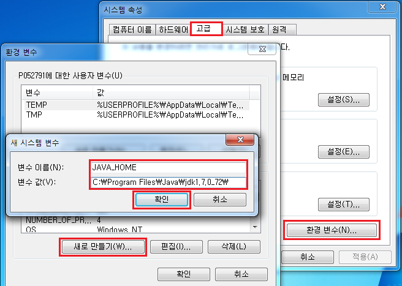The image size is (402, 286).
Task: Open 환경 변수(N)... button
Action: pos(332,230)
